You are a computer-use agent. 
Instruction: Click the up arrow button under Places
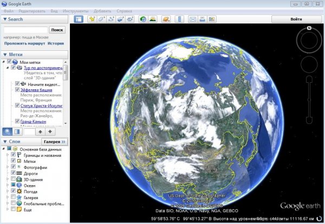(41, 131)
